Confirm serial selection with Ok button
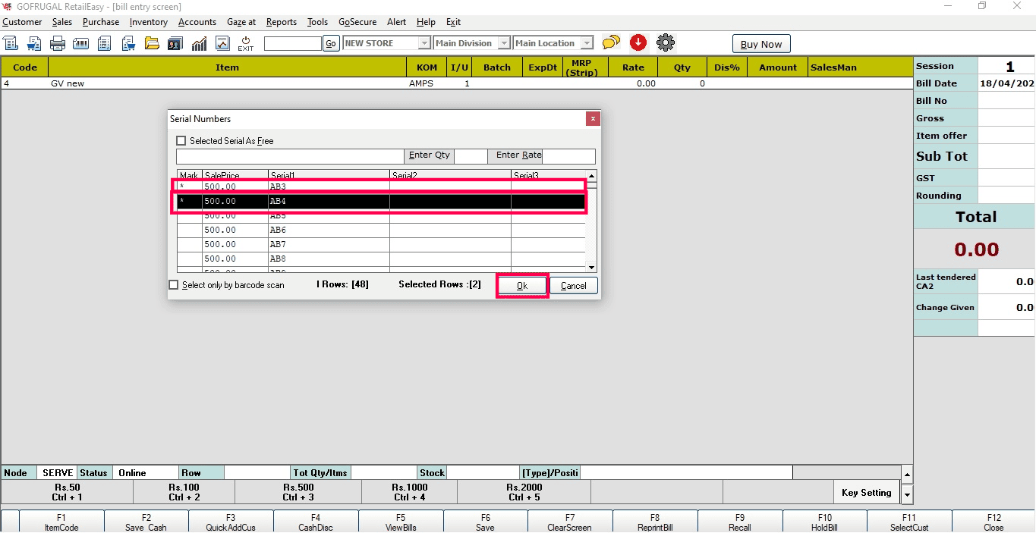This screenshot has width=1036, height=533. (522, 286)
